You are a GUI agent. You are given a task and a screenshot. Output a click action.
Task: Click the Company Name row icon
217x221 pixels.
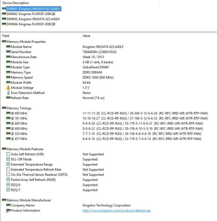click(8, 205)
